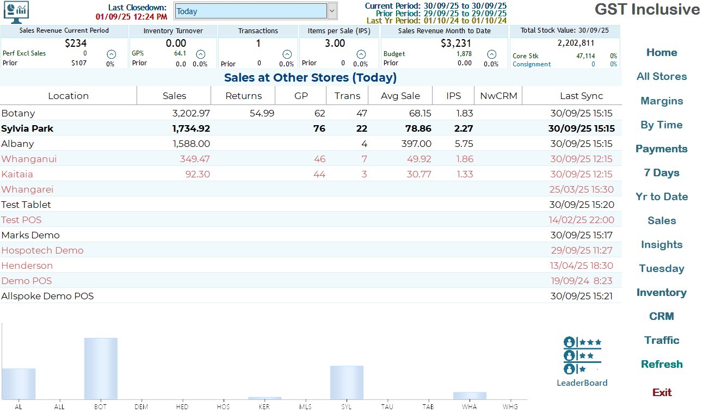Click the Month to Date circled arrow icon
Image resolution: width=703 pixels, height=413 pixels.
pos(491,54)
